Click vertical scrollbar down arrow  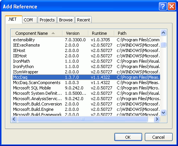click(x=163, y=112)
